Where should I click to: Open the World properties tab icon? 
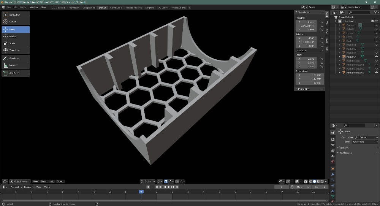coord(333,162)
